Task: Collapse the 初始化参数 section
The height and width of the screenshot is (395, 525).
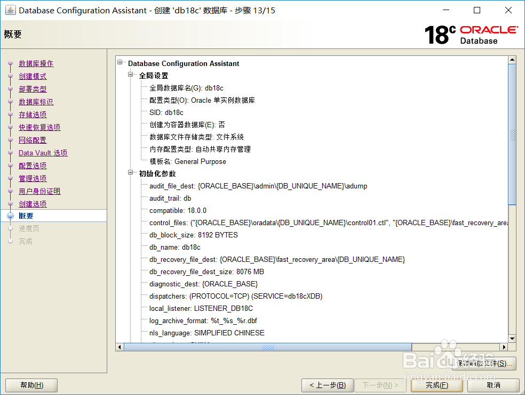Action: pyautogui.click(x=130, y=172)
